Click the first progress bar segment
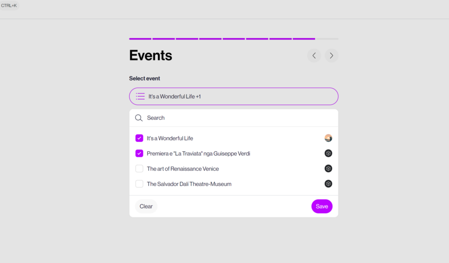The width and height of the screenshot is (449, 263). [140, 39]
